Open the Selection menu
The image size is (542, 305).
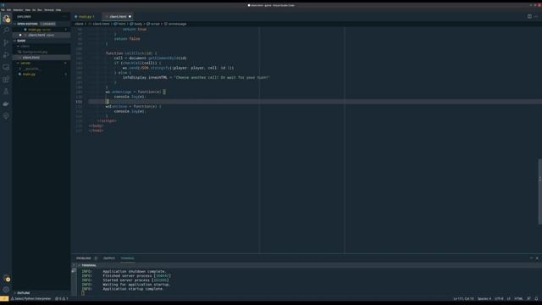tap(18, 10)
